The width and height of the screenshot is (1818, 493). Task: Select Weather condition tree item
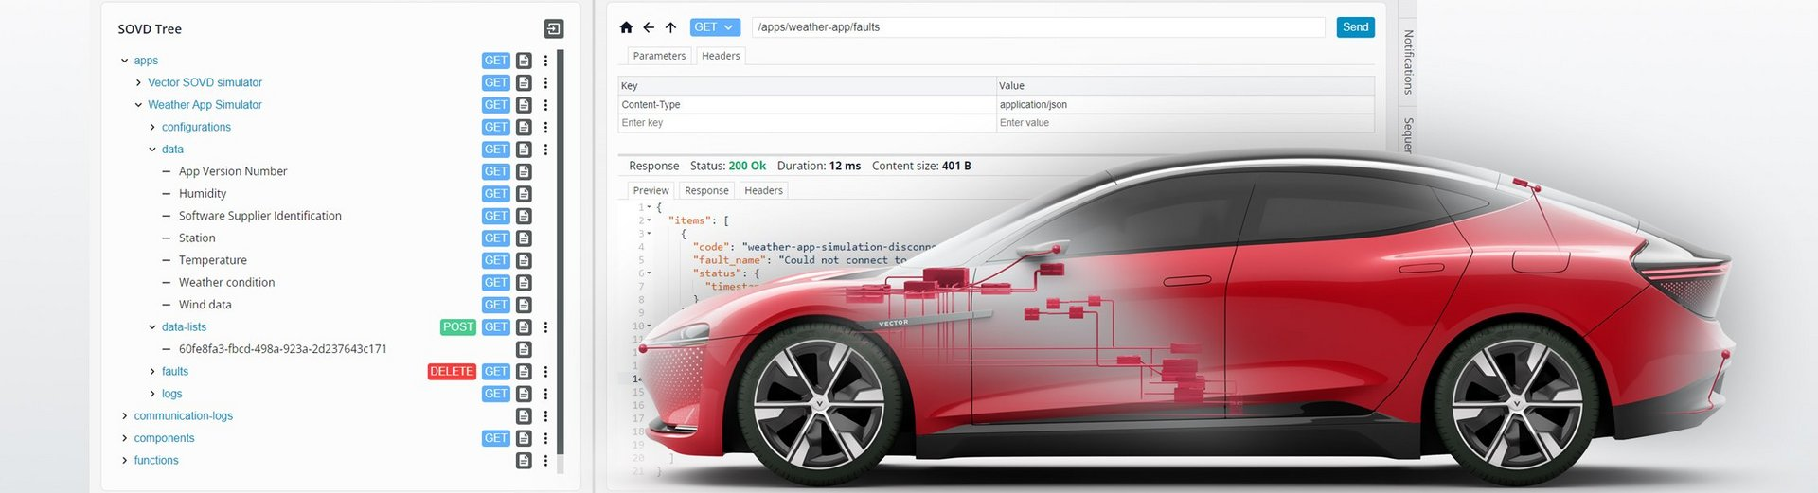point(227,283)
